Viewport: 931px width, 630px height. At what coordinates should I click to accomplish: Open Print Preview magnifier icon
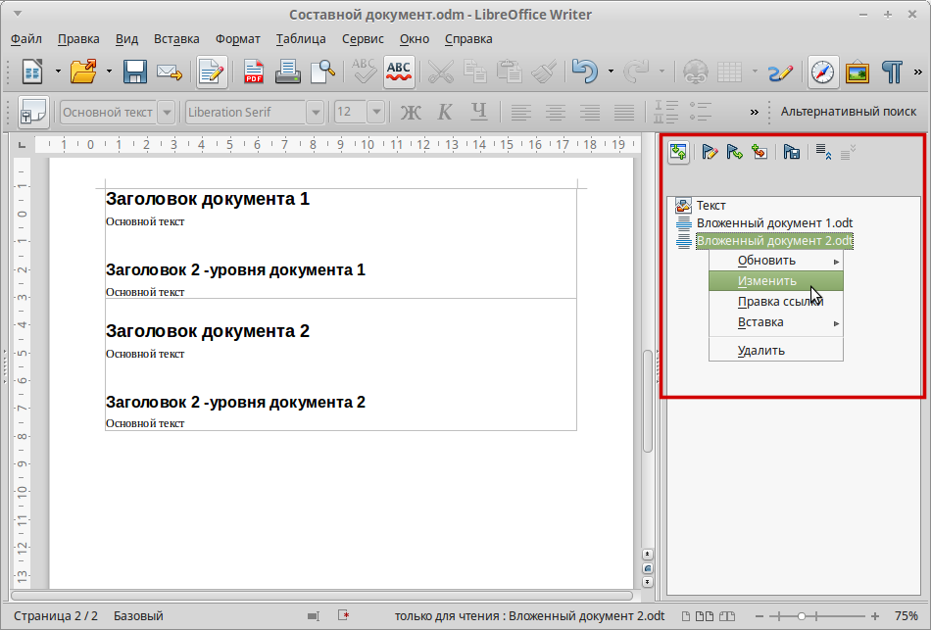pyautogui.click(x=323, y=73)
